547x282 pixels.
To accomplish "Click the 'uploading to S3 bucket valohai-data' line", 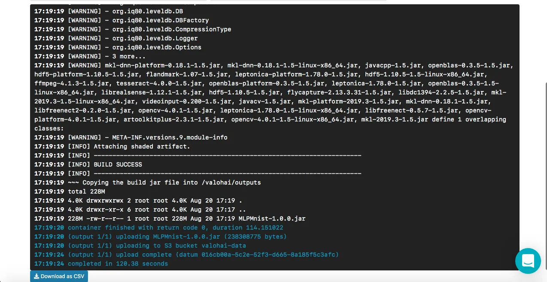I will pyautogui.click(x=140, y=246).
